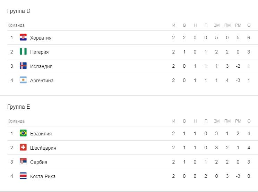Select the Аргентина team name
Screen dimensions: 258x192
(42, 81)
